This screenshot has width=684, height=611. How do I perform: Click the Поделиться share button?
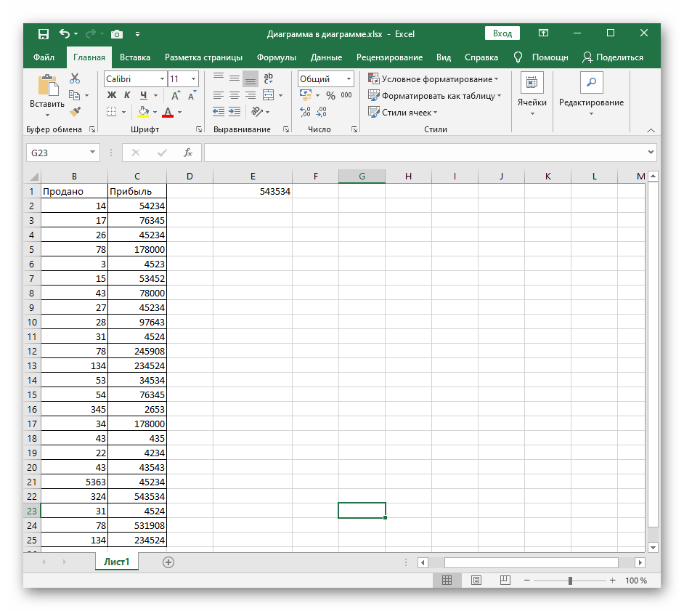613,57
